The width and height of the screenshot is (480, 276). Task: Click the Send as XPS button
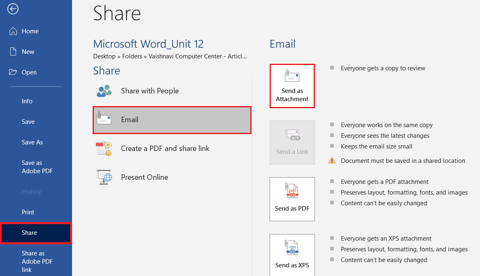[292, 255]
